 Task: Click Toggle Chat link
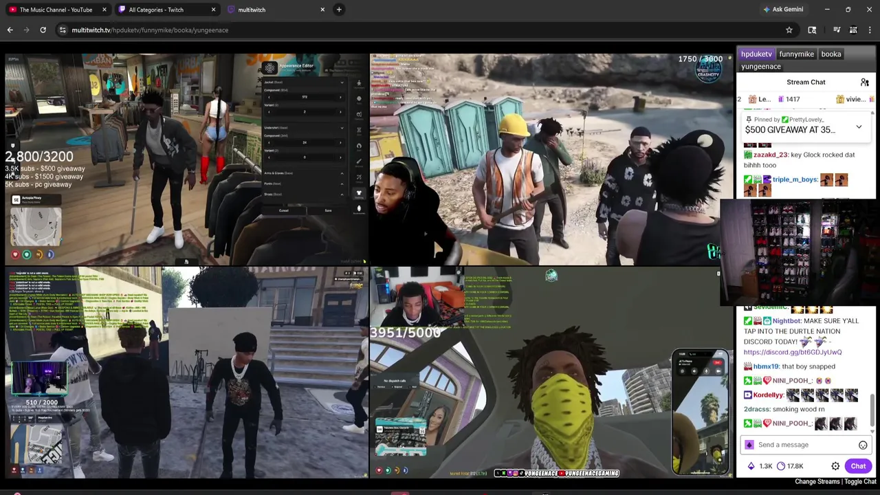[x=860, y=481]
